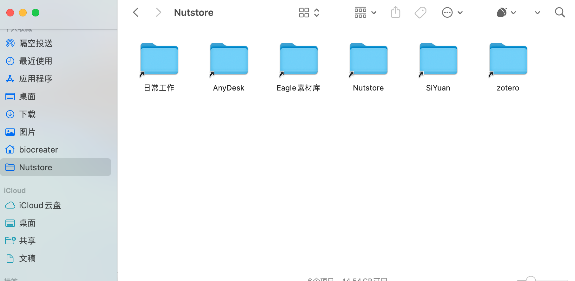Click the Share toolbar icon
The image size is (575, 281).
pos(395,12)
